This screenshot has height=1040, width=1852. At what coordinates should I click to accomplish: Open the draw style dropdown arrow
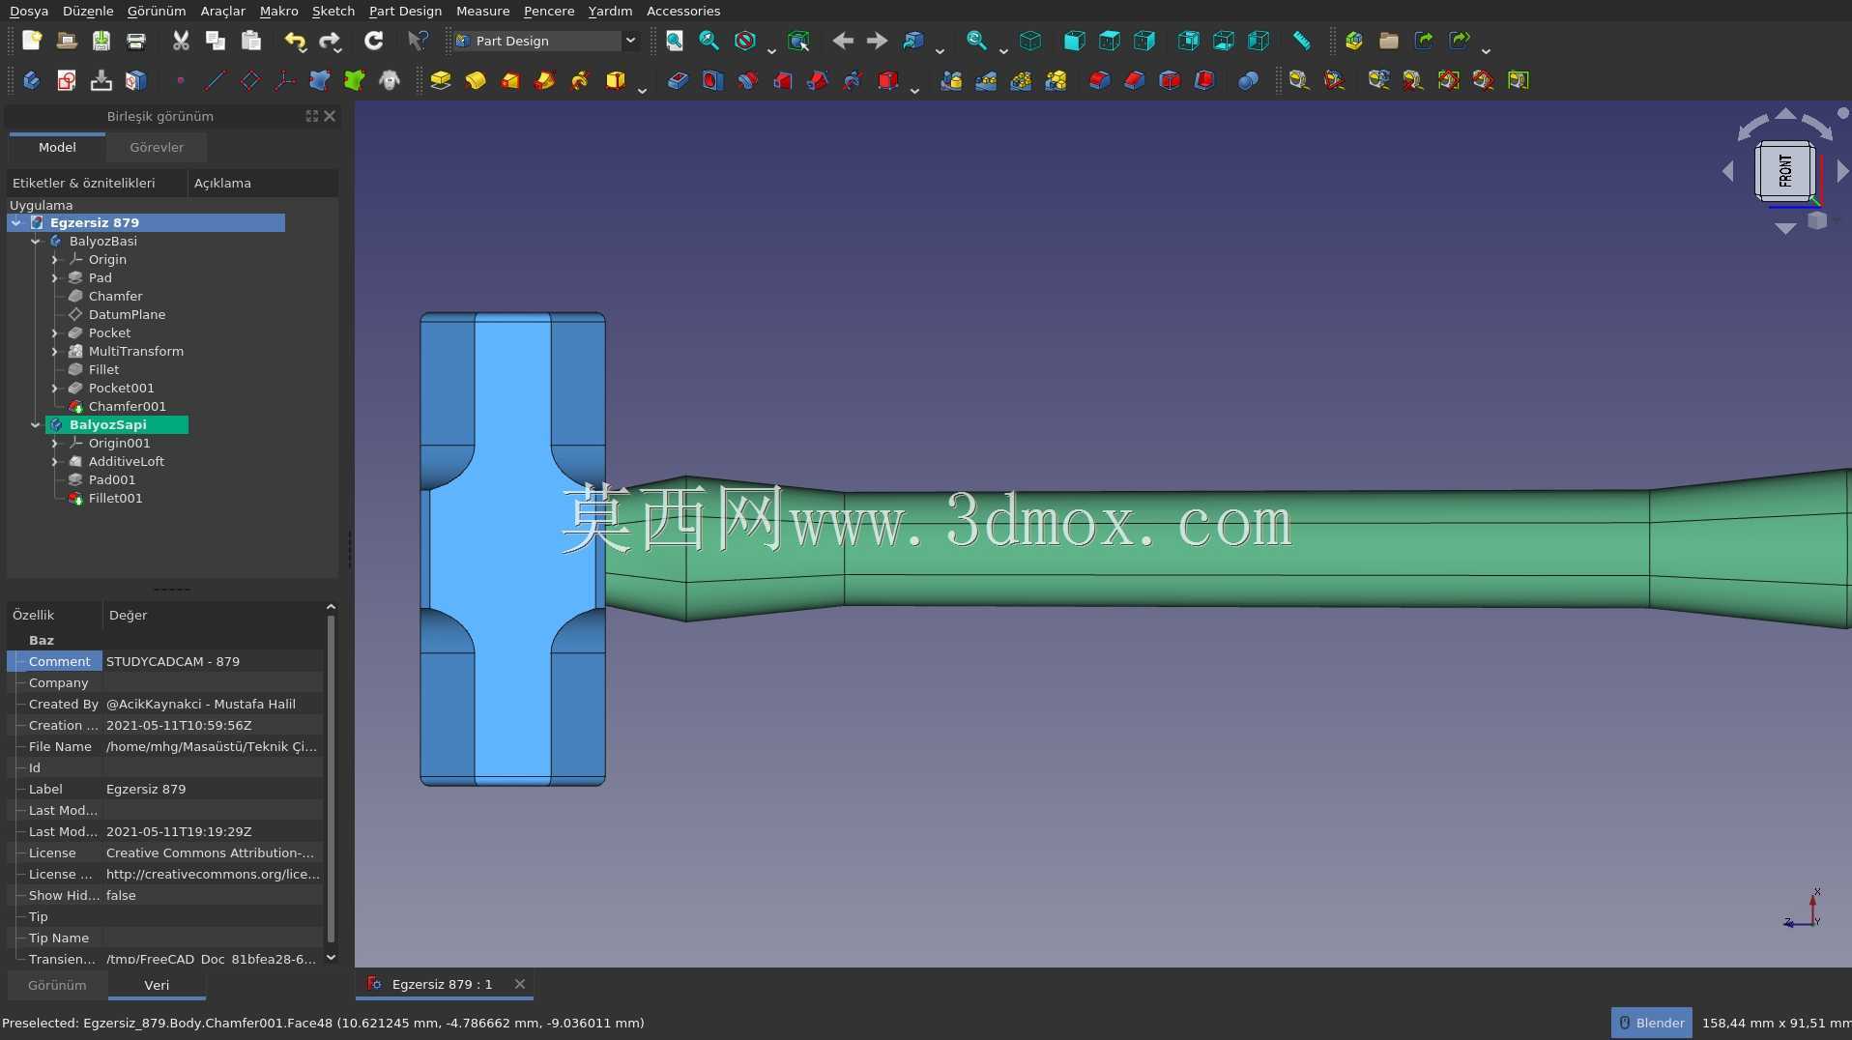click(771, 49)
